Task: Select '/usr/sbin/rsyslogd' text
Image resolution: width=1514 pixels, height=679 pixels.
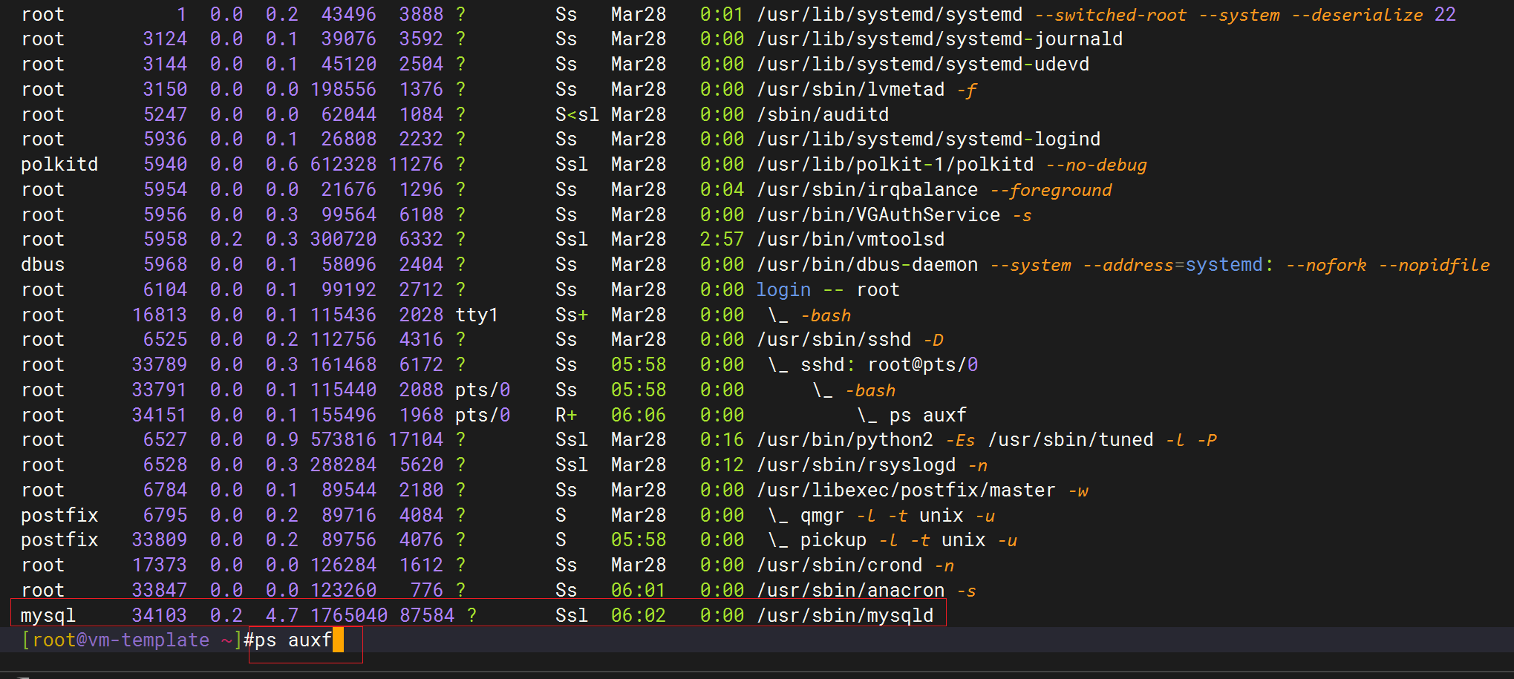Action: pos(856,465)
